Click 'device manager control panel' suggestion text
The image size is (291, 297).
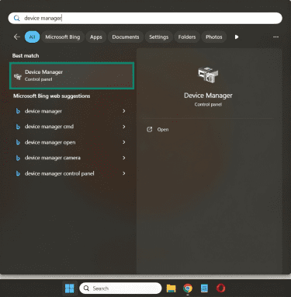(x=59, y=173)
